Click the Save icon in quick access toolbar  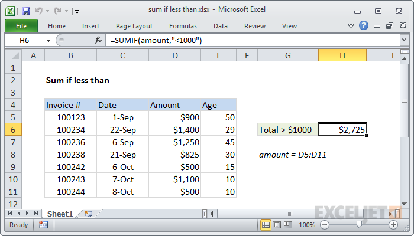click(25, 10)
